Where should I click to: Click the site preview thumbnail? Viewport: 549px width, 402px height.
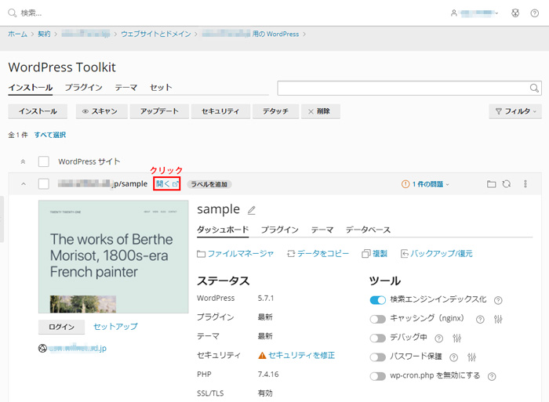click(x=113, y=256)
